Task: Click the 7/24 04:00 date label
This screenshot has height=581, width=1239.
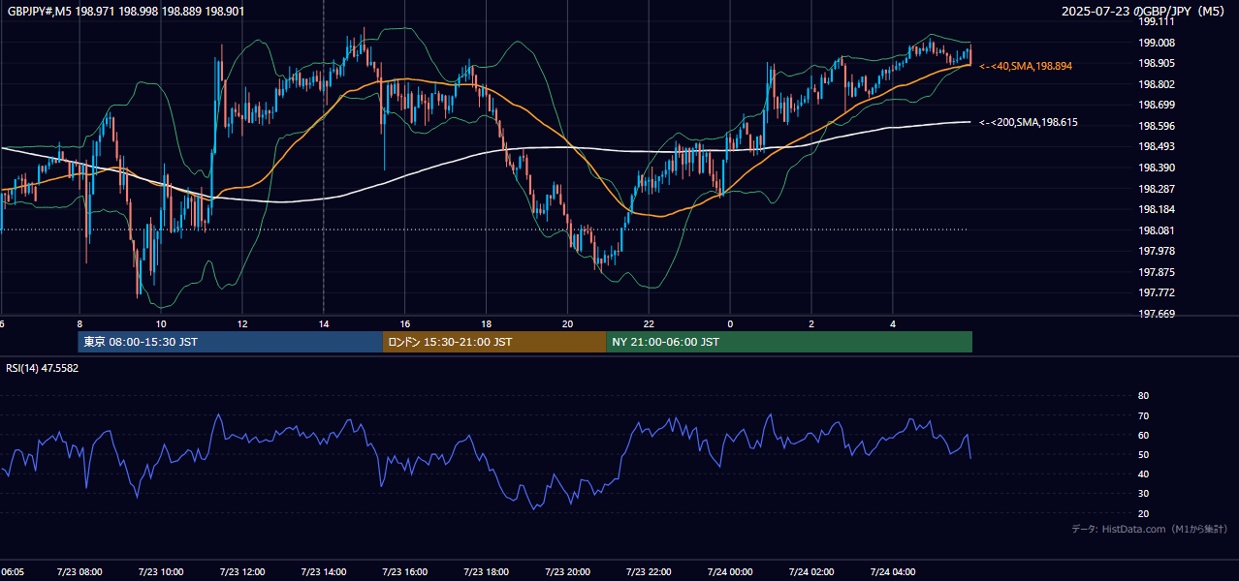Action: 893,571
